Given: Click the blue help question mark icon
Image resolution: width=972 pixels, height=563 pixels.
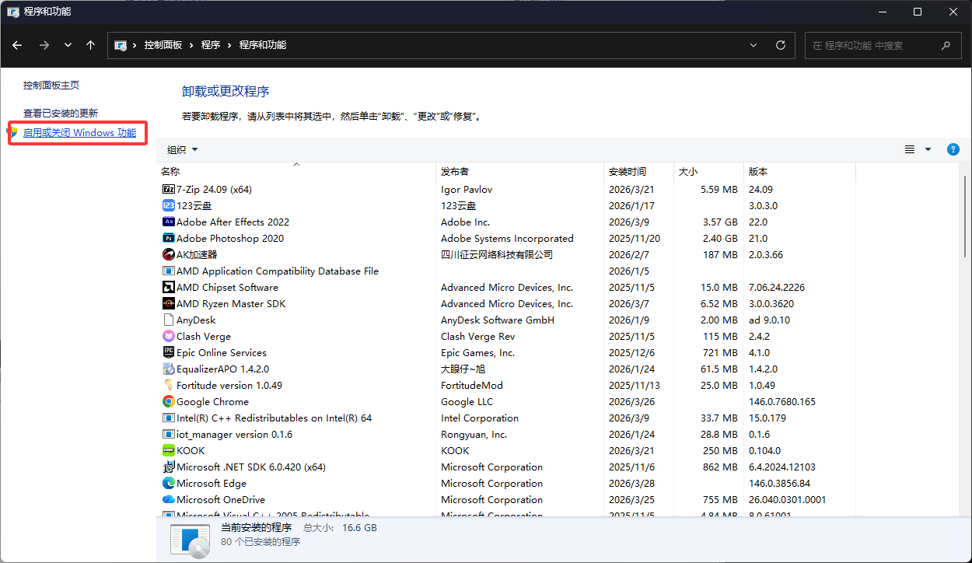Looking at the screenshot, I should pos(953,149).
